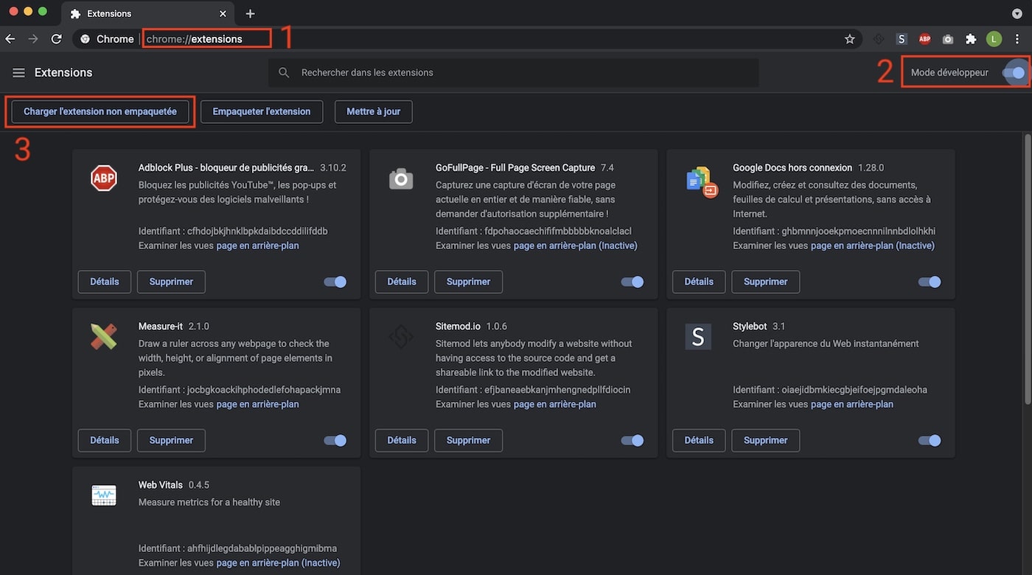Open the hamburger main menu in Extensions

[x=19, y=72]
